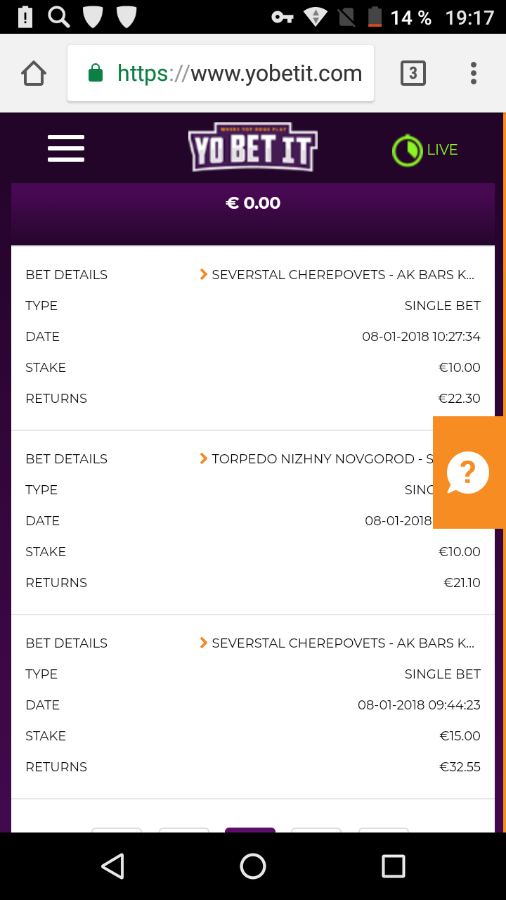The width and height of the screenshot is (506, 900).
Task: Open the orange help chat bubble
Action: coord(468,472)
